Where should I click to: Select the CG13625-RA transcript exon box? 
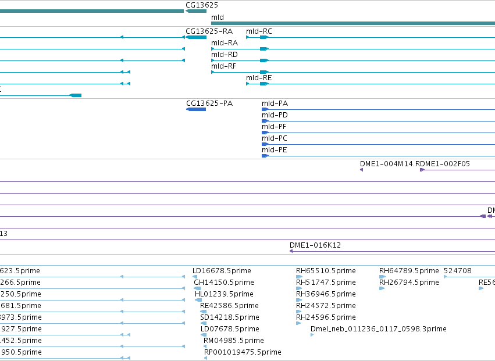[196, 37]
